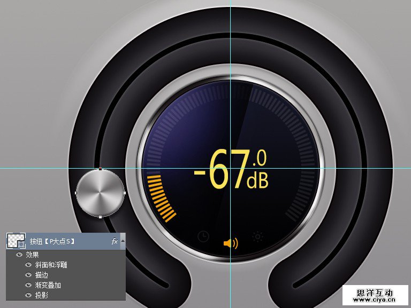Click the right transform handle of the knob
411x308 pixels.
click(x=125, y=193)
